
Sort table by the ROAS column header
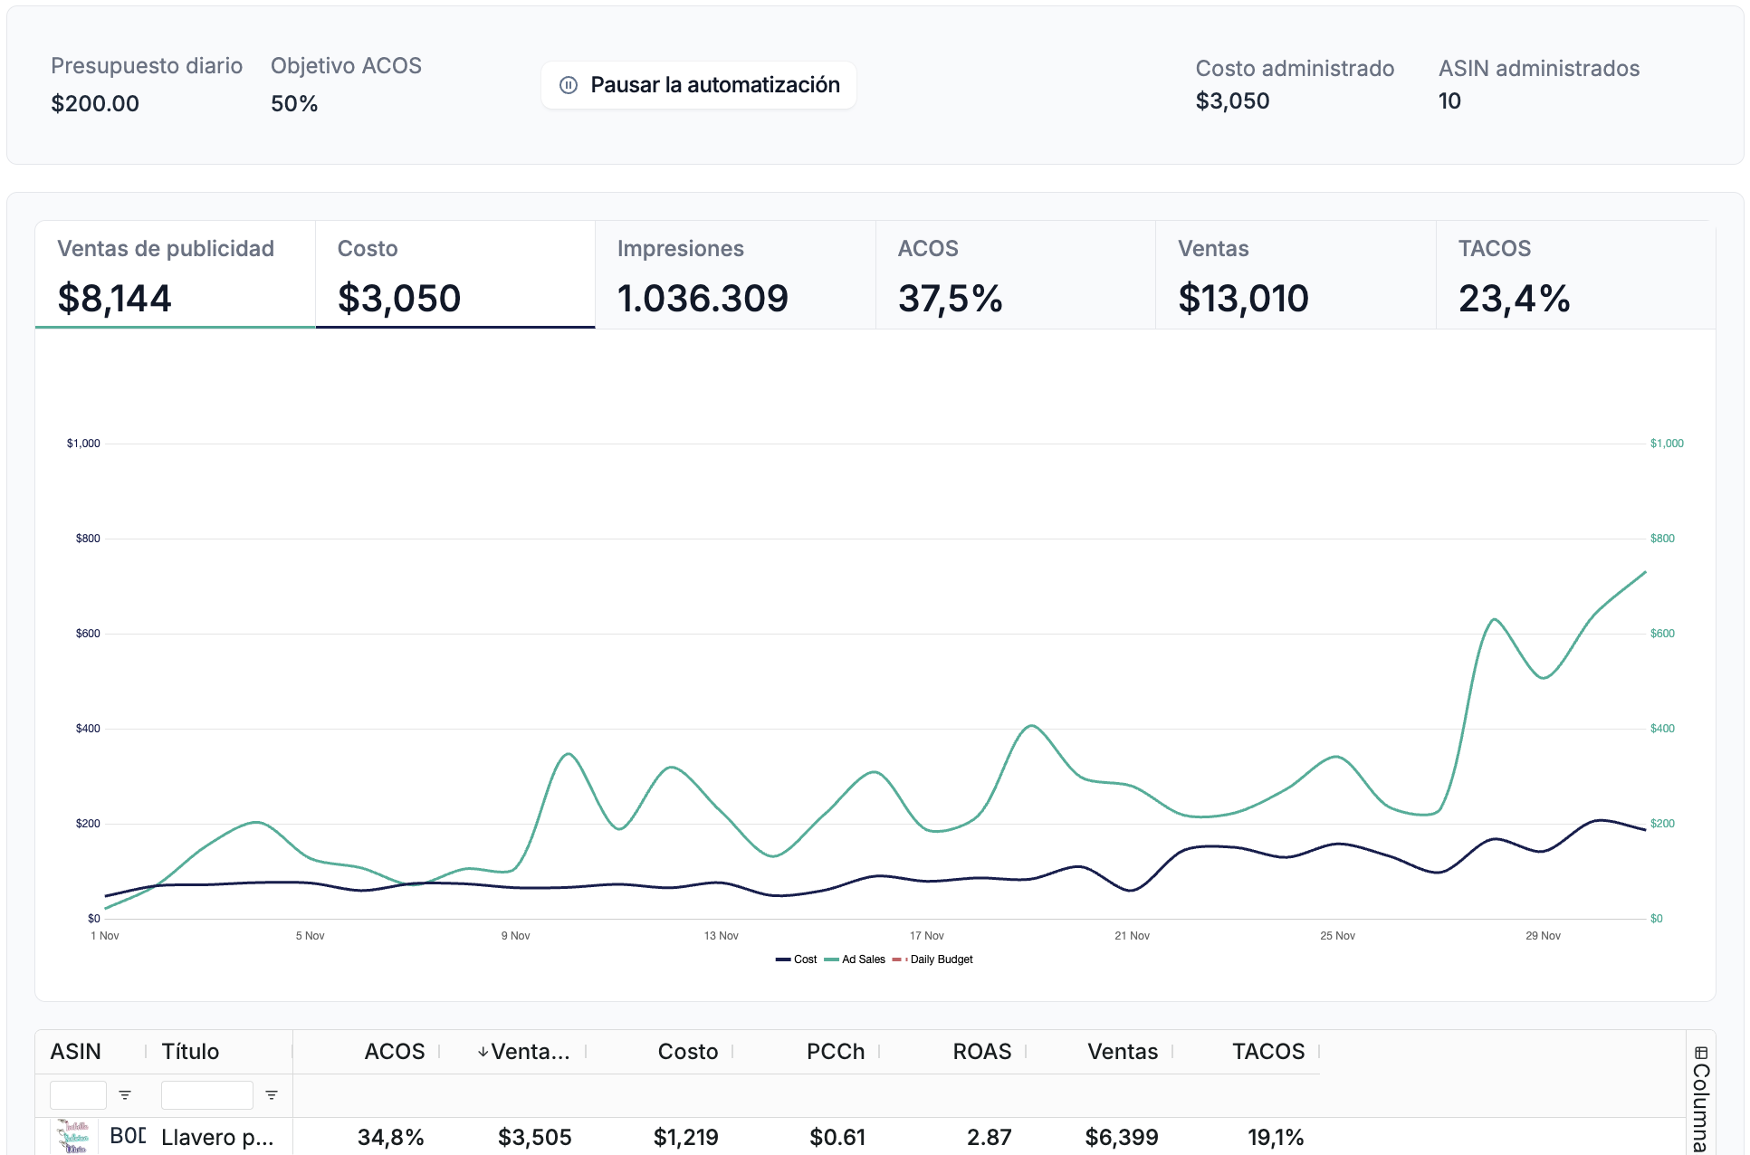tap(982, 1052)
